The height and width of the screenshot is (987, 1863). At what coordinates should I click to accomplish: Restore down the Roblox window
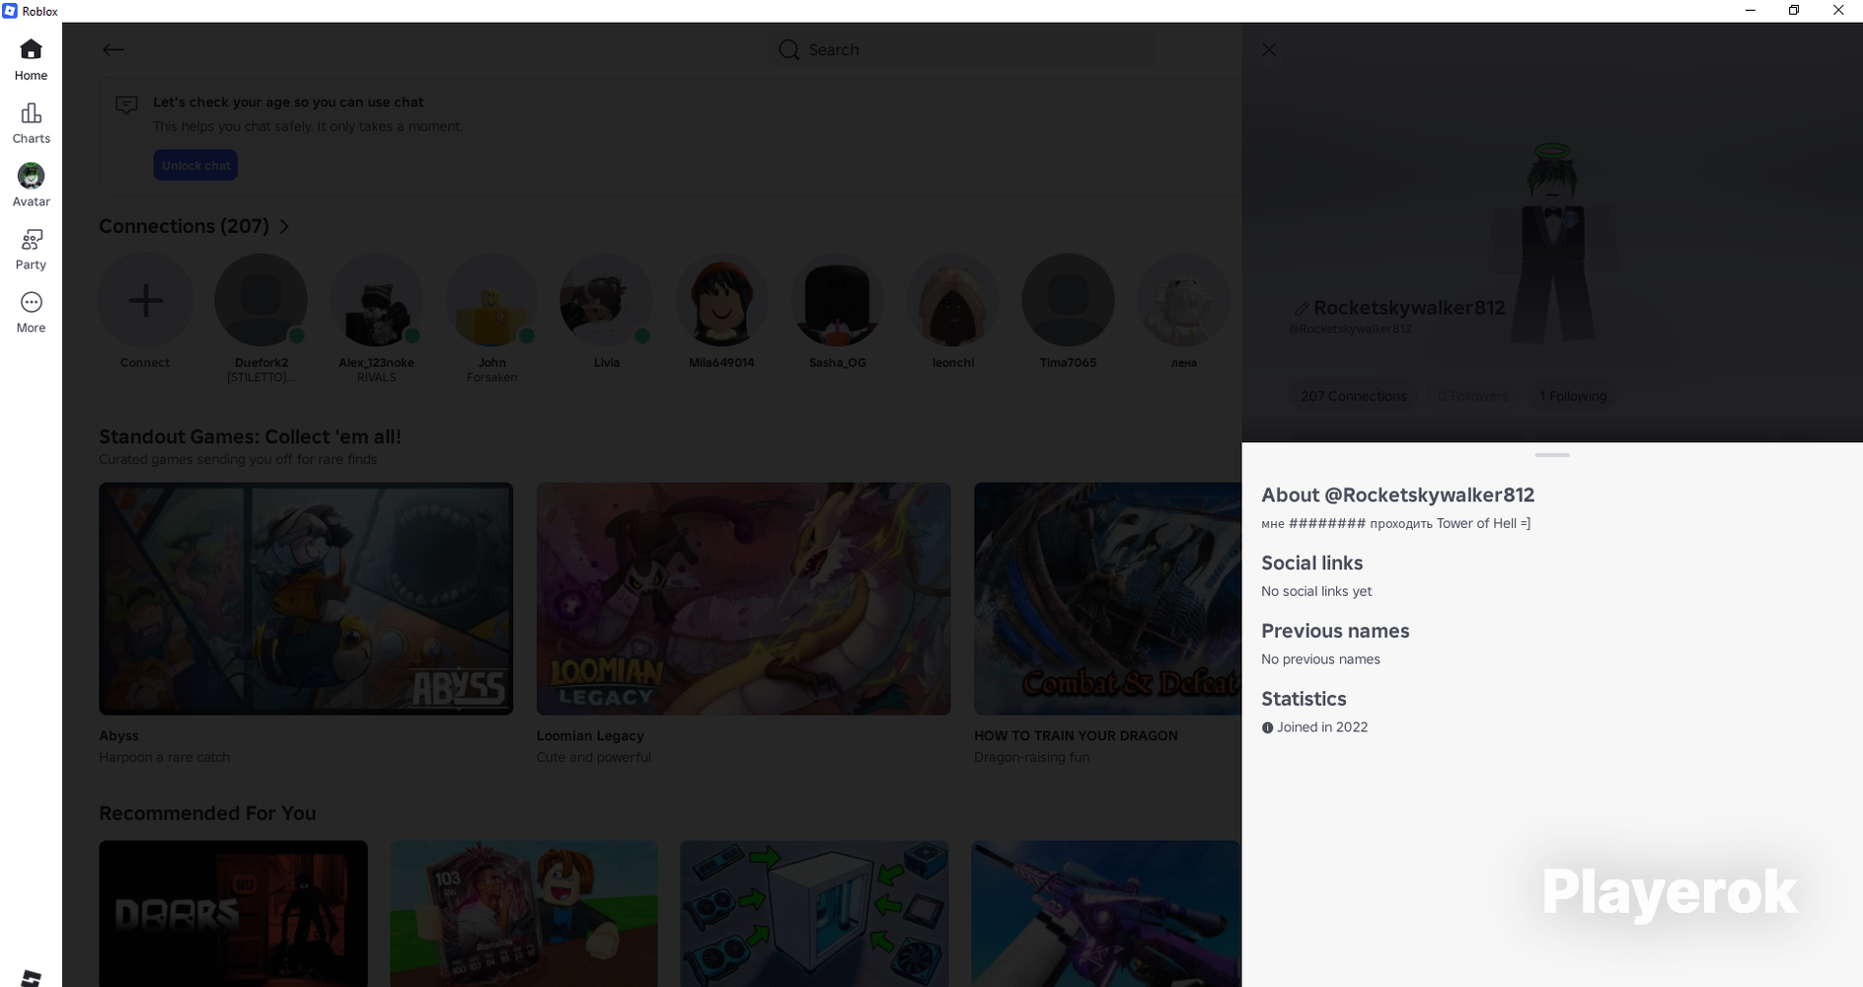point(1794,11)
